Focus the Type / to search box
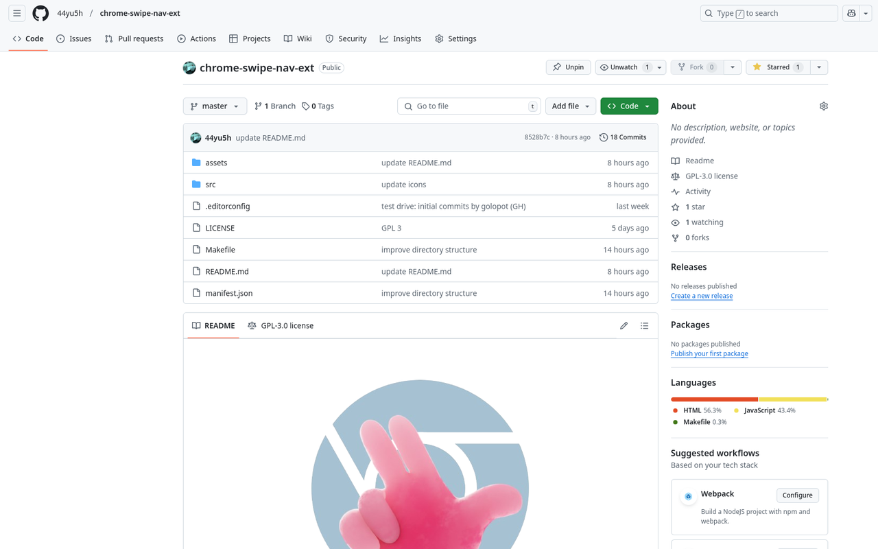The image size is (878, 549). 769,13
